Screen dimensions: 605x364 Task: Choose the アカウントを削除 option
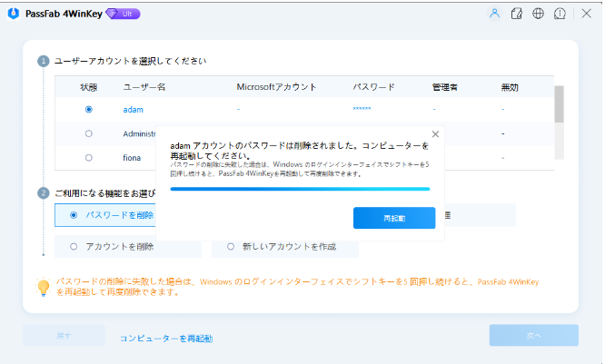pyautogui.click(x=128, y=246)
